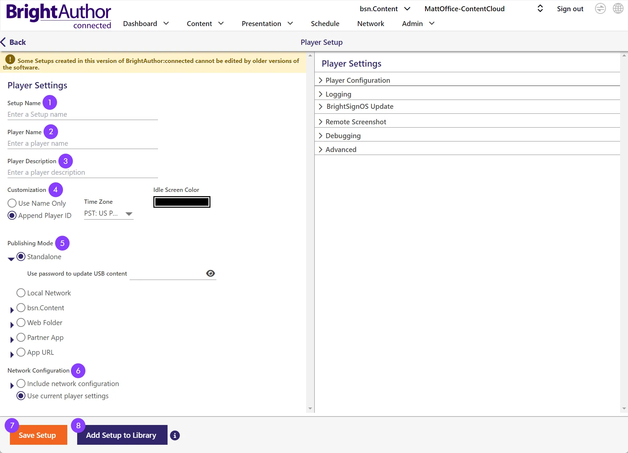This screenshot has height=453, width=628.
Task: Expand the Logging section
Action: pyautogui.click(x=467, y=94)
